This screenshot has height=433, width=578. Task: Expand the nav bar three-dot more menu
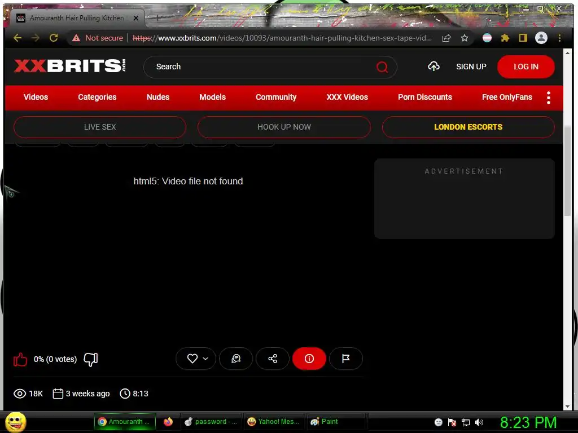point(549,98)
